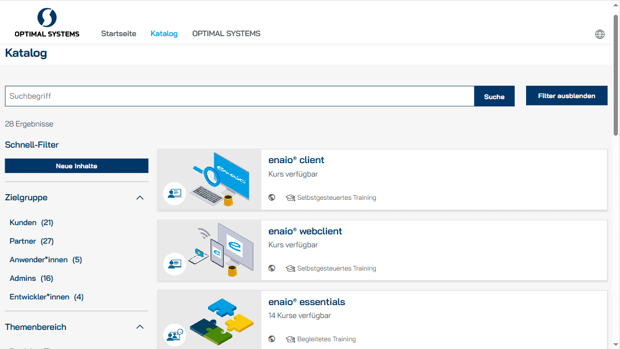
Task: Click the Schnell-Filter heading
Action: point(32,145)
